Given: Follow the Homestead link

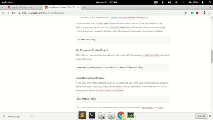Looking at the screenshot, I should coord(147,107).
